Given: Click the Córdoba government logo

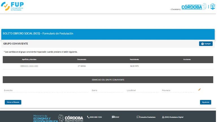Looking at the screenshot, I should tap(194, 7).
